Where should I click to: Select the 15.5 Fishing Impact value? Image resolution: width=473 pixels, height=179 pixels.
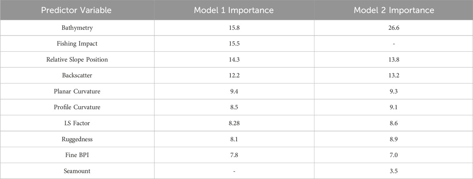pos(234,44)
